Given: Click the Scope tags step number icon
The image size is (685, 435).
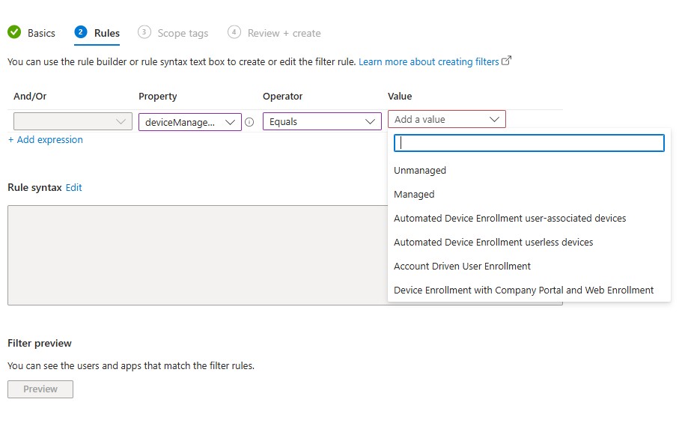Looking at the screenshot, I should pos(144,32).
